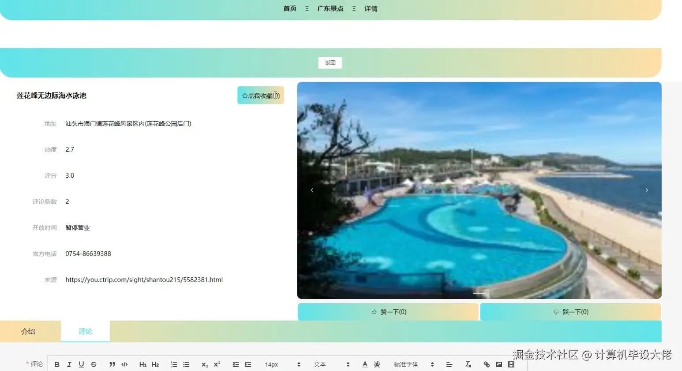682x371 pixels.
Task: Insert an image into the comment
Action: [498, 364]
